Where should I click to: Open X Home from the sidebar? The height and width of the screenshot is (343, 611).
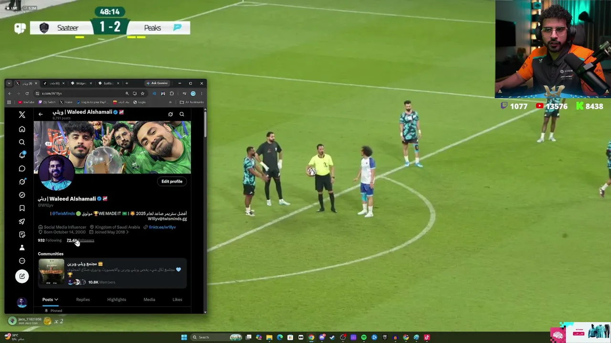click(22, 129)
